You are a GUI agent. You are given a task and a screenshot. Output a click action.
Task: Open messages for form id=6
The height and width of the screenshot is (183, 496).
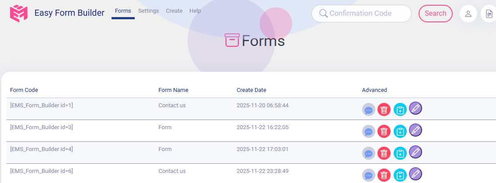(369, 175)
